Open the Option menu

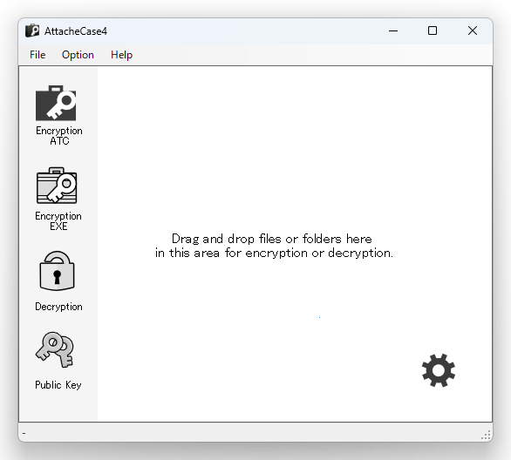78,55
